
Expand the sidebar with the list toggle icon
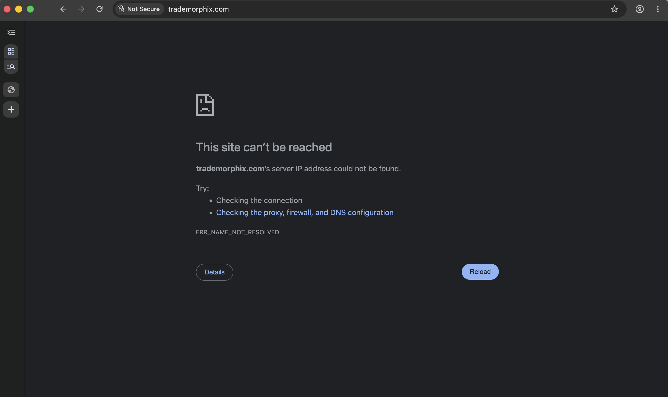(x=11, y=32)
